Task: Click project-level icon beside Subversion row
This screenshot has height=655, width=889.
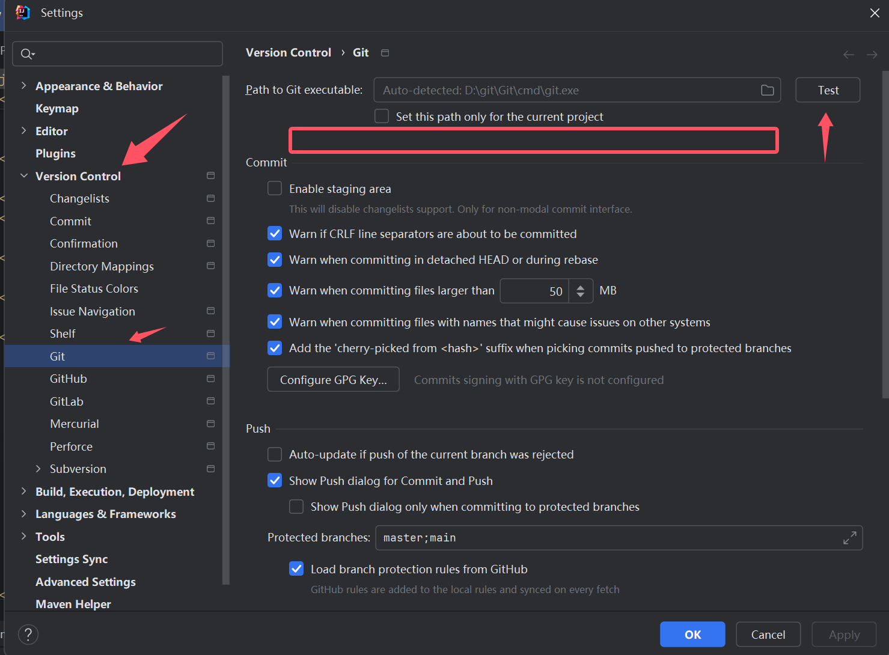Action: (x=210, y=469)
